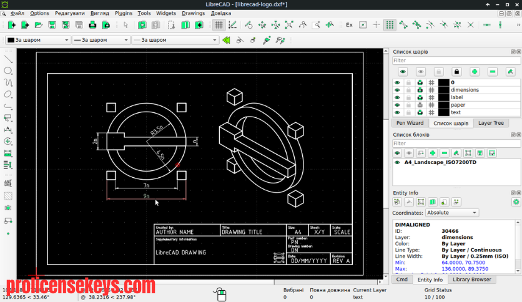The width and height of the screenshot is (522, 302).
Task: Select the Insert Image camera tool
Action: (x=8, y=208)
